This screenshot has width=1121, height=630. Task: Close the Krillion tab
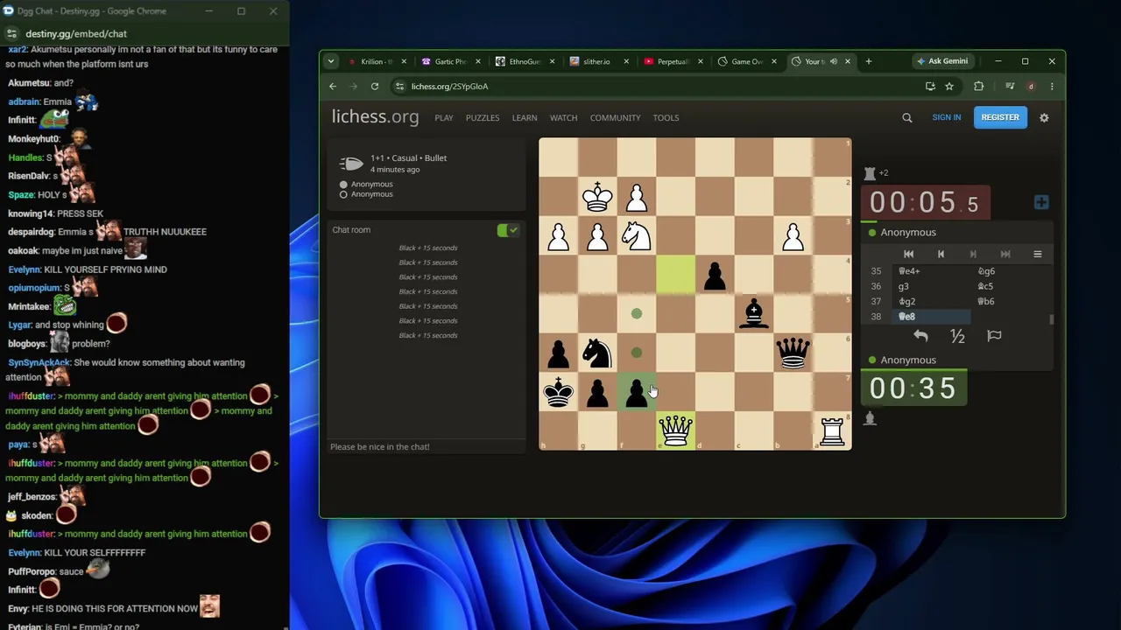click(x=404, y=61)
